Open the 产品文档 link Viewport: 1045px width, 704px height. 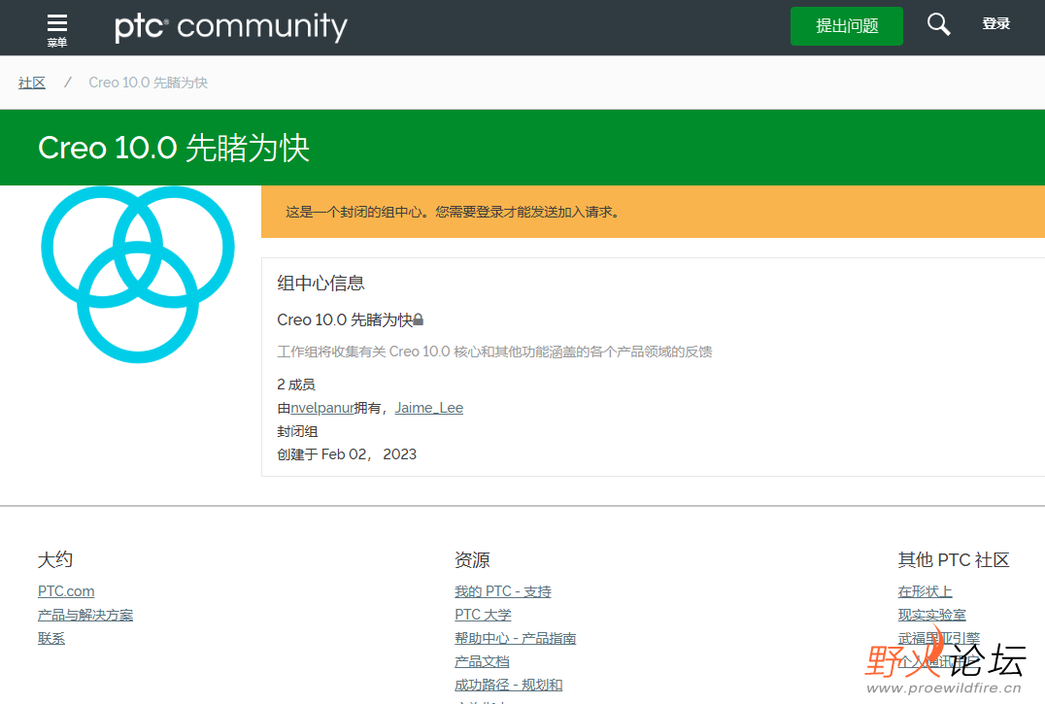[x=482, y=661]
